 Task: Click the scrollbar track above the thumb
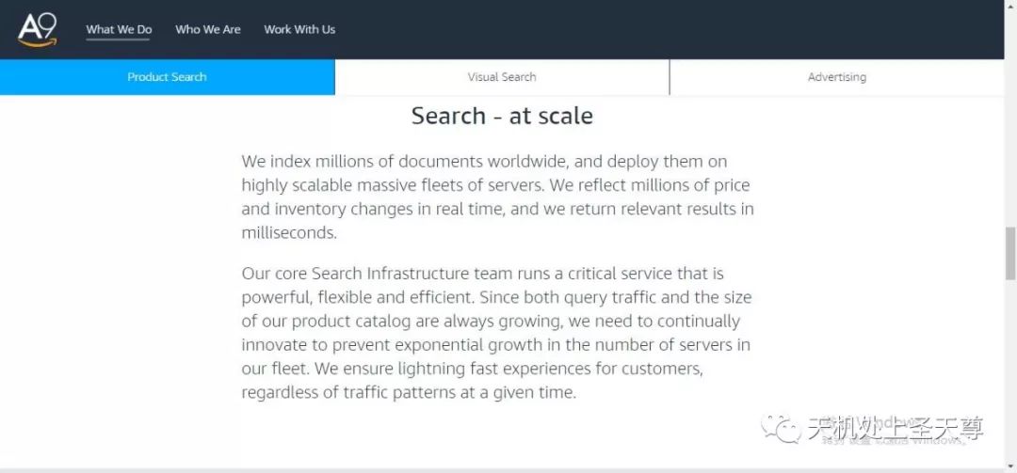(1009, 143)
